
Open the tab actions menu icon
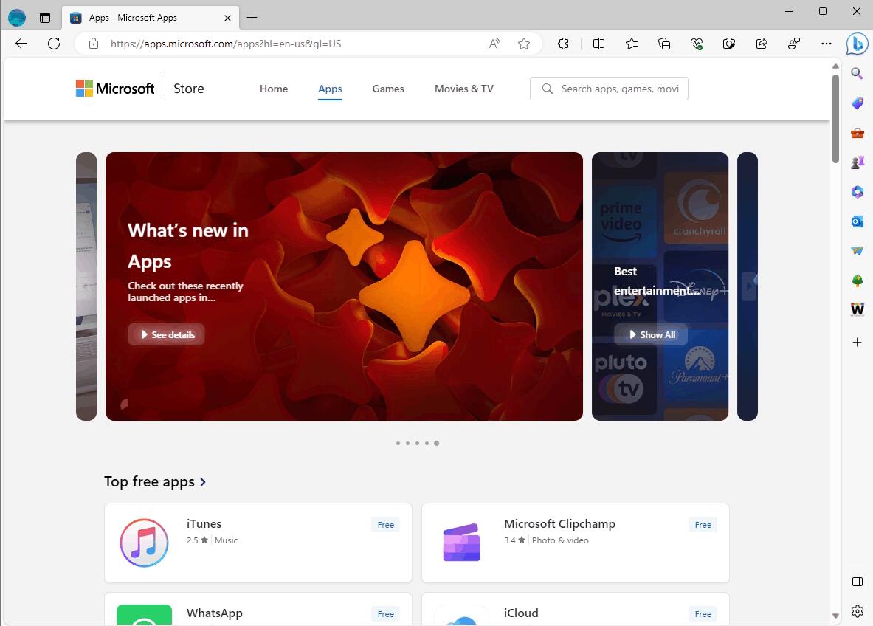tap(45, 18)
